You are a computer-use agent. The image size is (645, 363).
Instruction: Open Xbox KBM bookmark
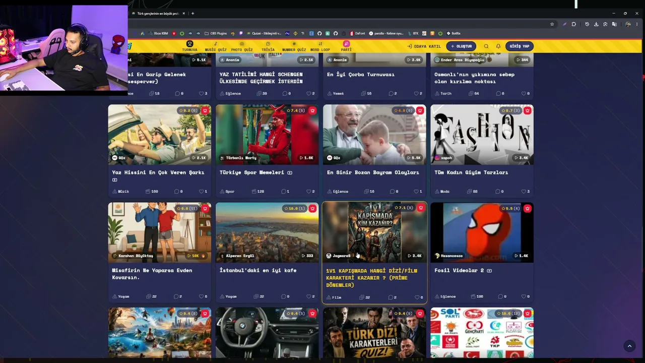pyautogui.click(x=158, y=33)
